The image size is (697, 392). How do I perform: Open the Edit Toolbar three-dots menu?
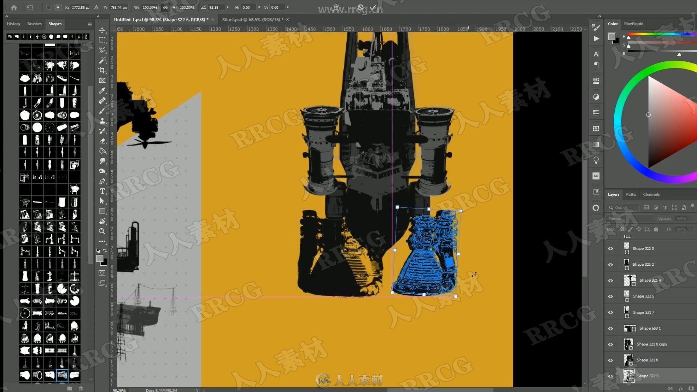pos(102,241)
